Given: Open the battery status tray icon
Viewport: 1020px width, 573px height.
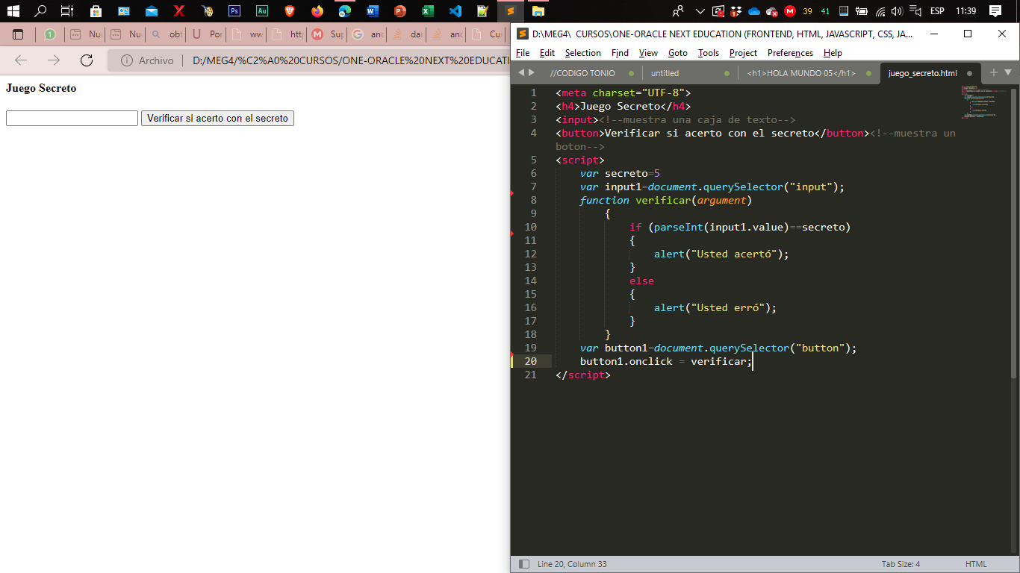Looking at the screenshot, I should pos(862,11).
